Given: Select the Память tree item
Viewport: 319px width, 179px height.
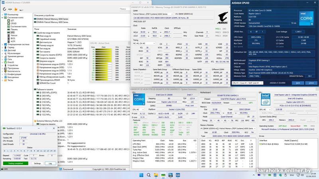Looking at the screenshot, I should point(14,29).
